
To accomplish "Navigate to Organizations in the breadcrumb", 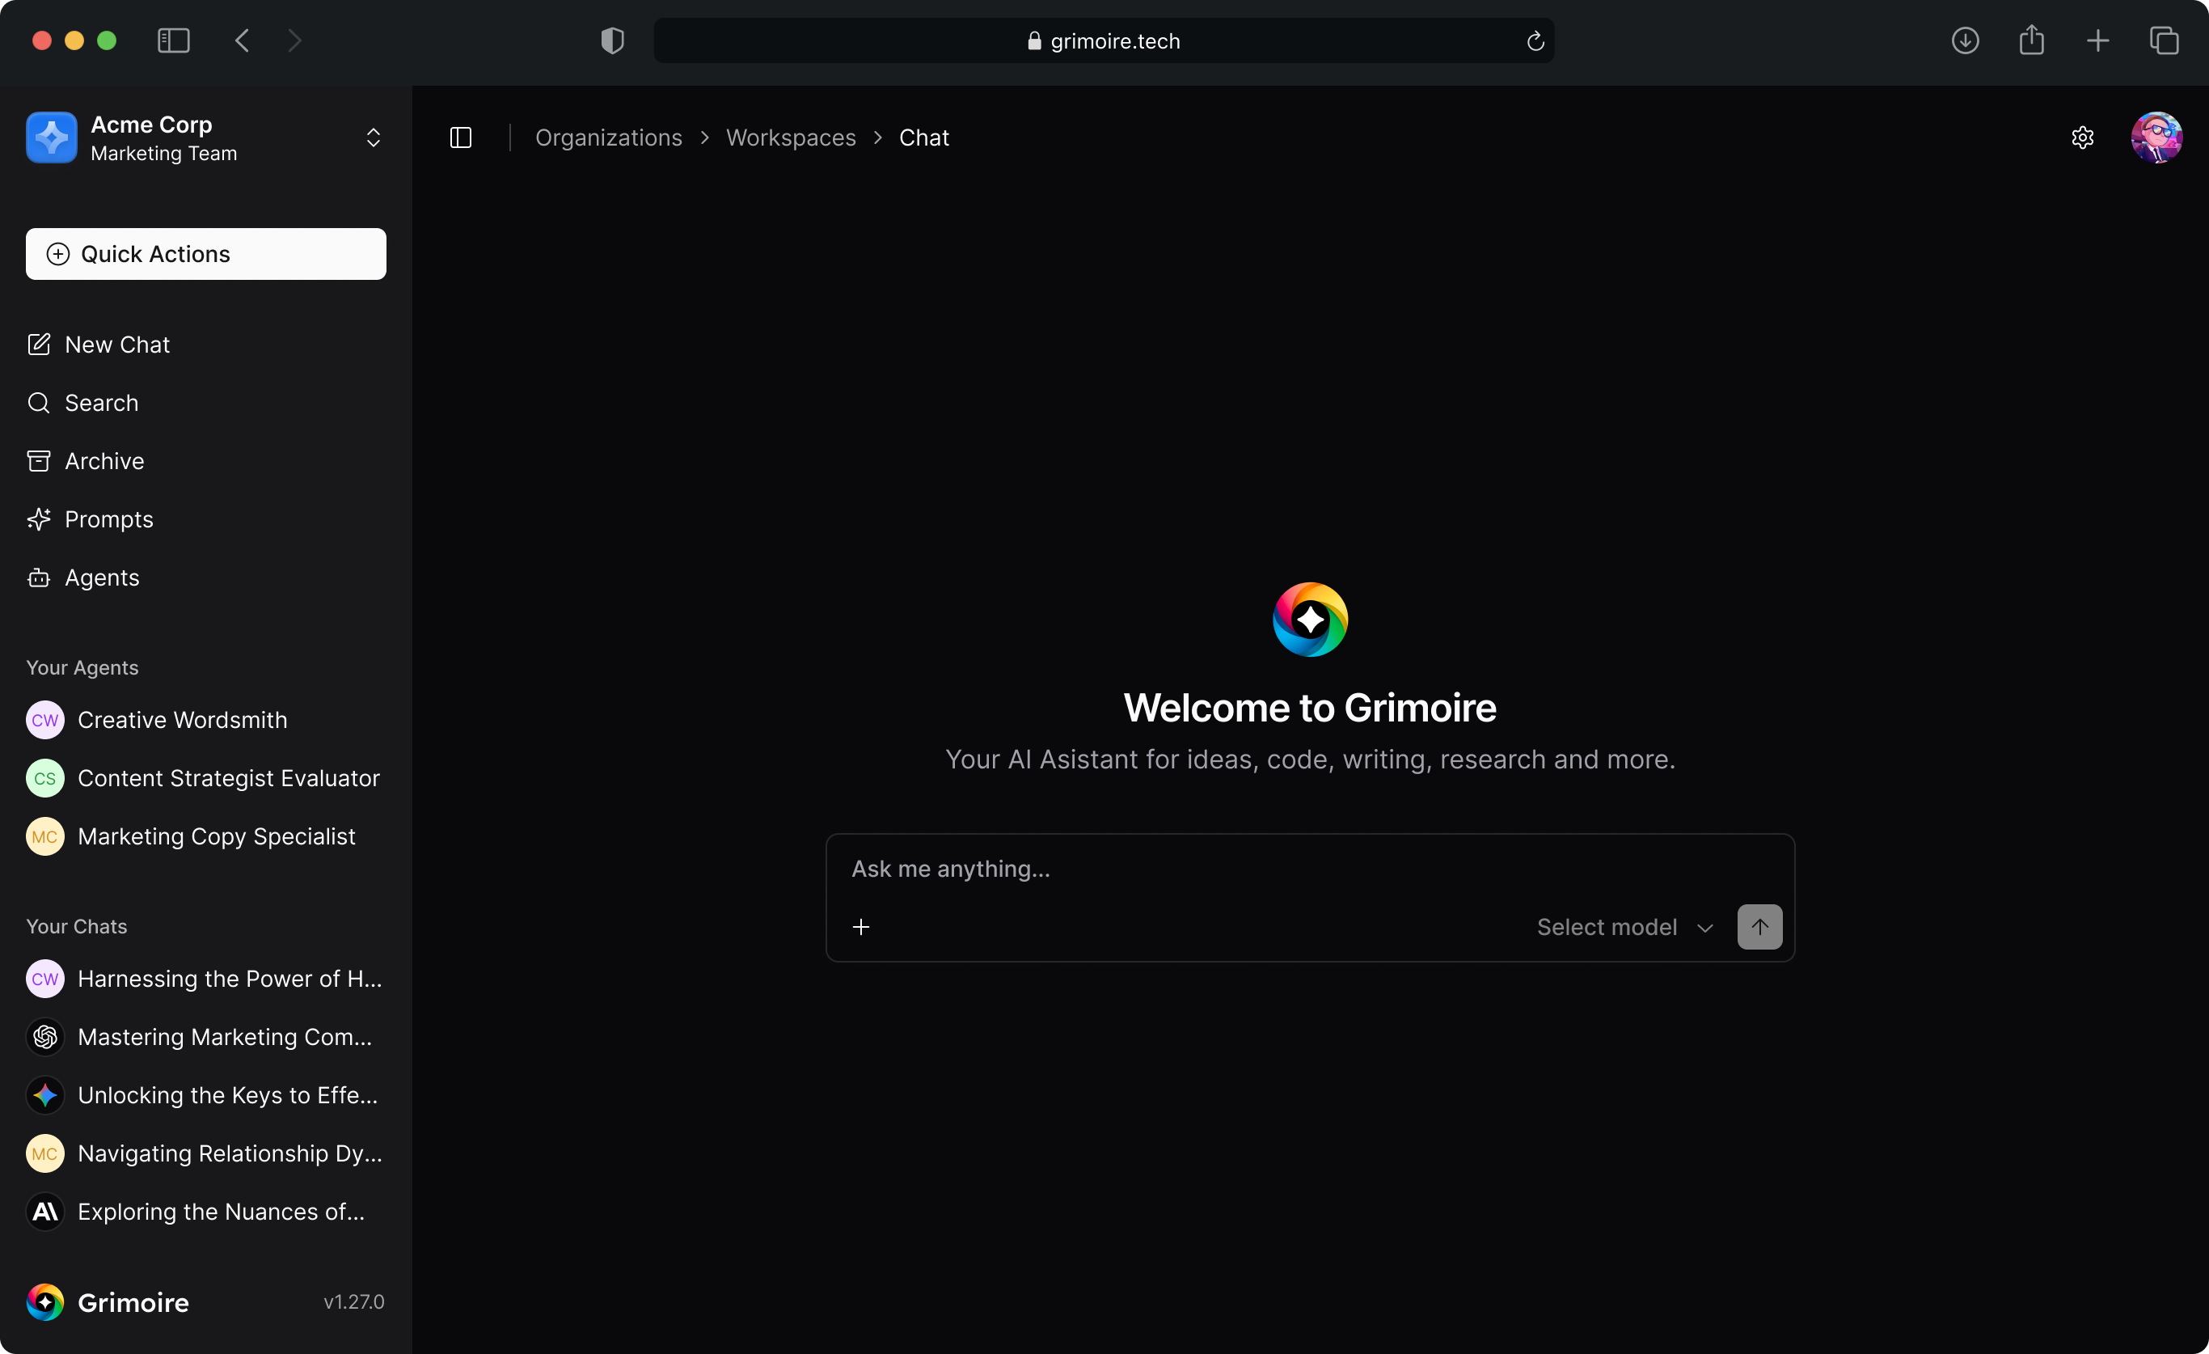I will pos(609,138).
